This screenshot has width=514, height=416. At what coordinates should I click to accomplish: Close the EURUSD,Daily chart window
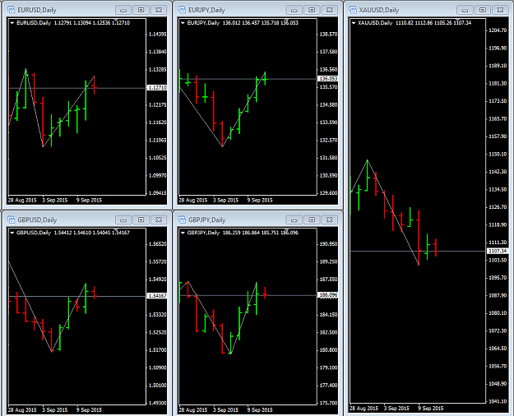pos(159,10)
